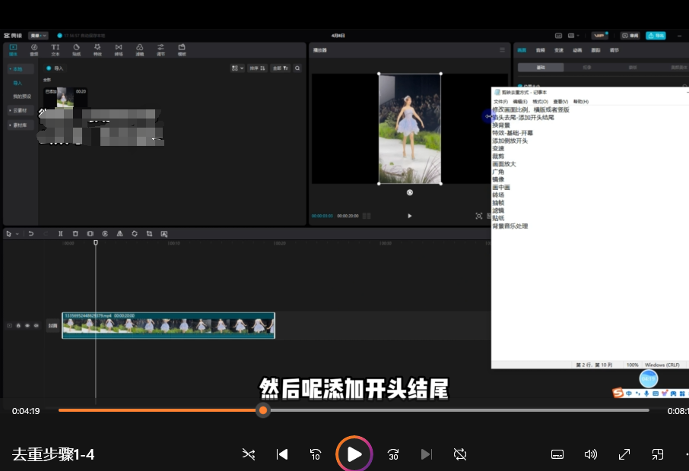
Task: Expand the 云素材 section in sidebar
Action: point(21,110)
